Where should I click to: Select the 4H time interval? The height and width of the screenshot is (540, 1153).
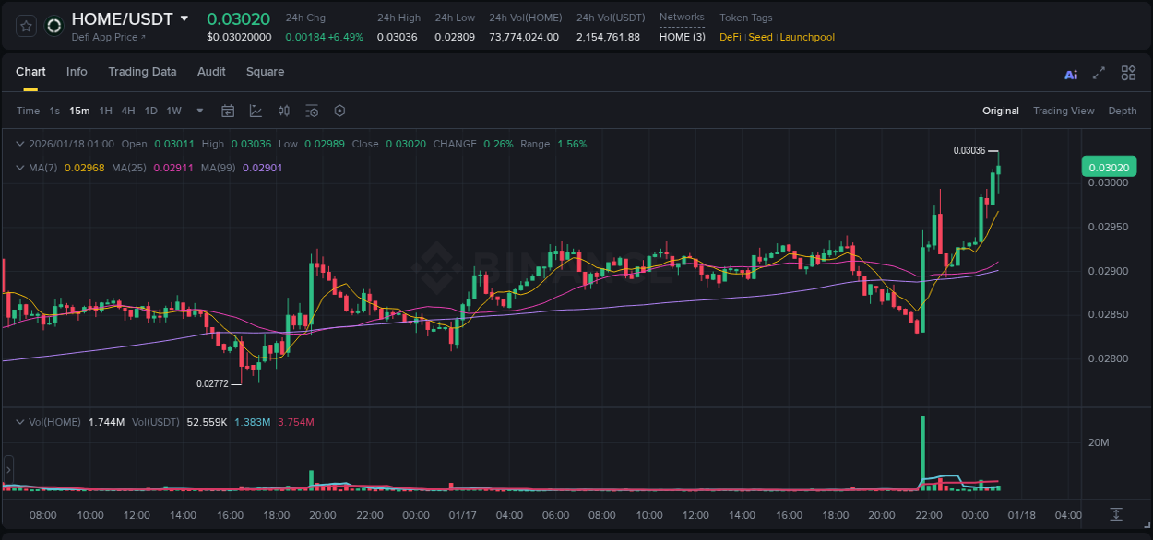point(128,111)
